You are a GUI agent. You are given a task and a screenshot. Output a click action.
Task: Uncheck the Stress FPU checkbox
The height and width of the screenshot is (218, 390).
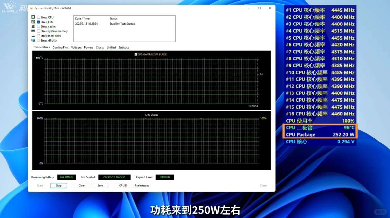pos(39,22)
